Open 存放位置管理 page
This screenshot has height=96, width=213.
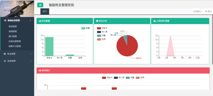coord(15,41)
